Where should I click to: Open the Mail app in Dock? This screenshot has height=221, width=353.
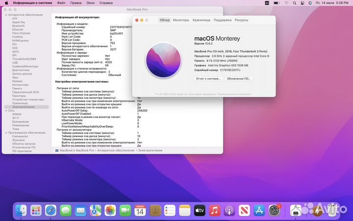[x=80, y=211]
